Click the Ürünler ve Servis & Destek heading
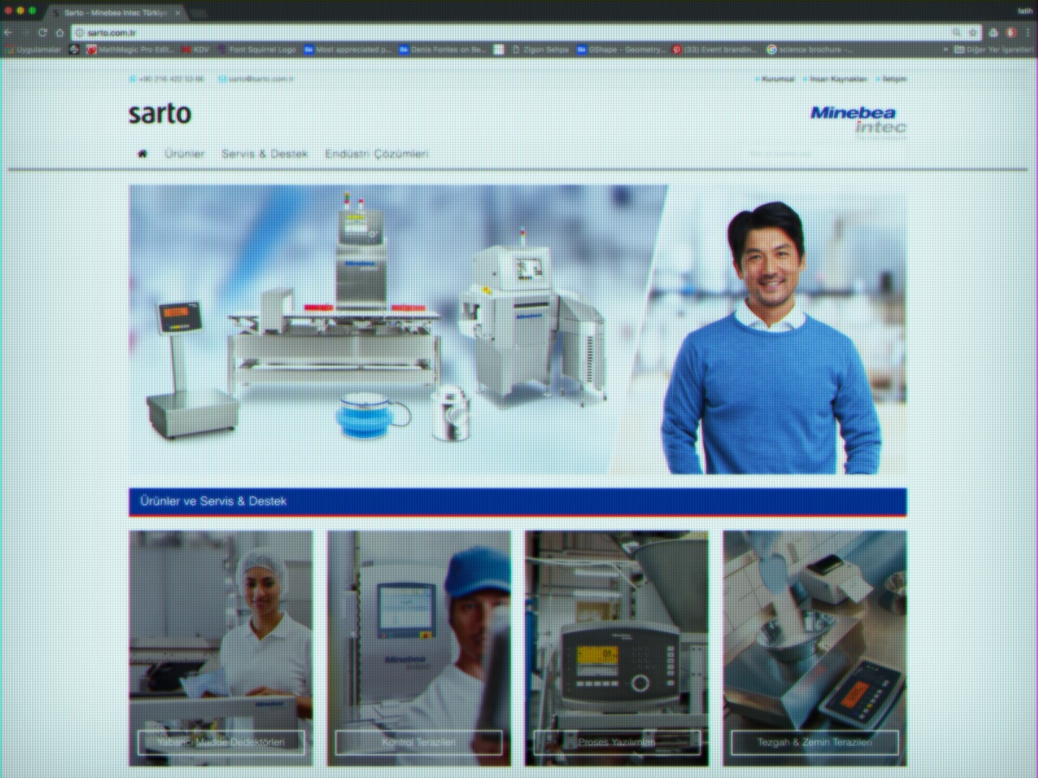The height and width of the screenshot is (778, 1038). [213, 501]
